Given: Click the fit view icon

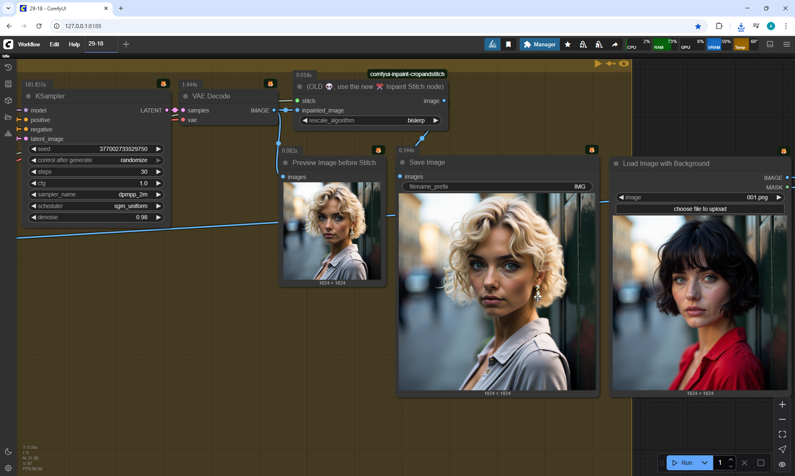Looking at the screenshot, I should click(782, 434).
